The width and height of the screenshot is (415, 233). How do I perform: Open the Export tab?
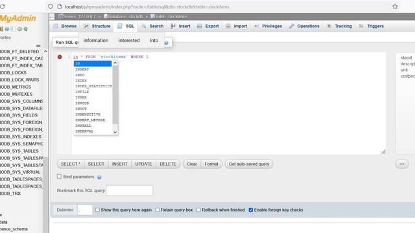click(x=208, y=26)
